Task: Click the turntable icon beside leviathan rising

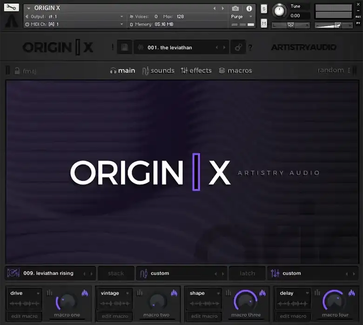Action: (x=13, y=273)
